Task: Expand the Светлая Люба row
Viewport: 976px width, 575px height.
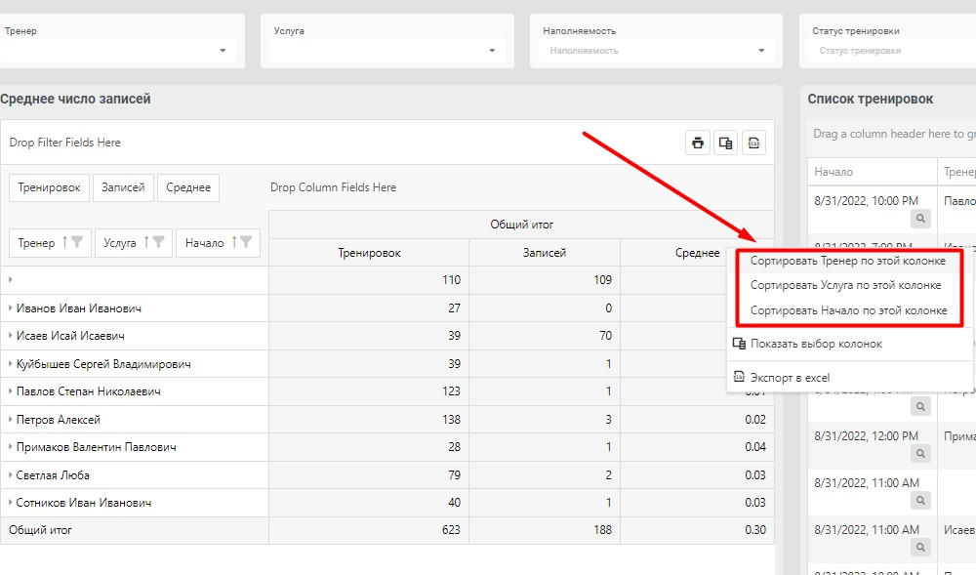Action: pos(10,474)
